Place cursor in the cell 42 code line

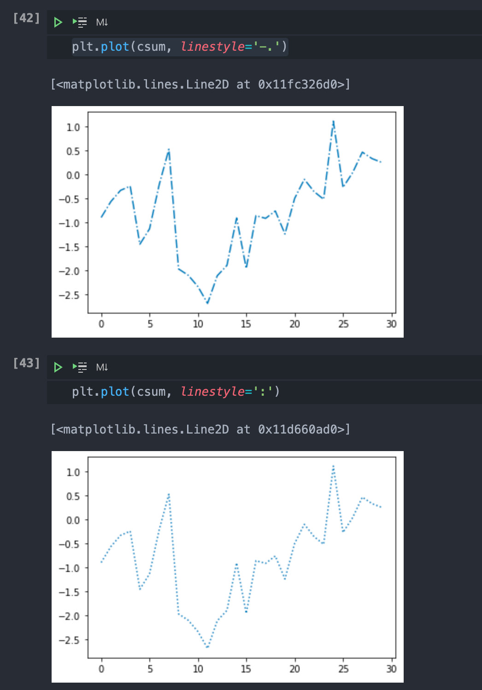[369, 47]
